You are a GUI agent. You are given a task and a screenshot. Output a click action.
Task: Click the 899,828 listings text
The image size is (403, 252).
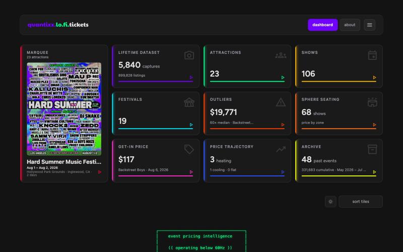(x=131, y=75)
